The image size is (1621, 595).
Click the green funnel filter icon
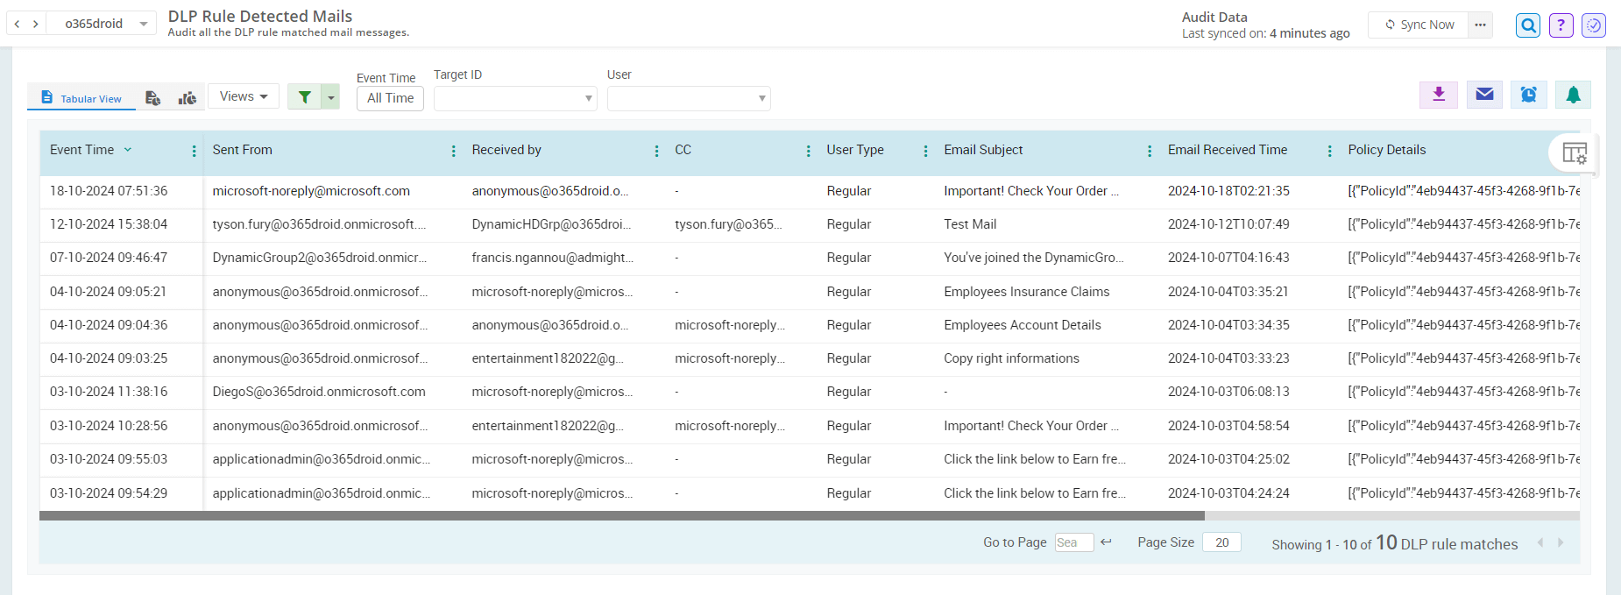[304, 97]
